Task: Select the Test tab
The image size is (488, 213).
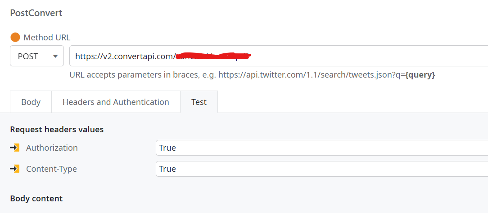Action: [x=199, y=102]
